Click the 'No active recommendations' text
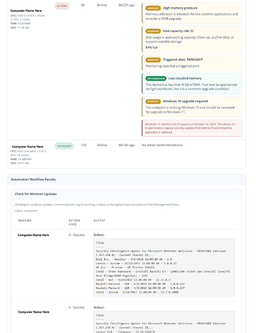 coord(162,145)
